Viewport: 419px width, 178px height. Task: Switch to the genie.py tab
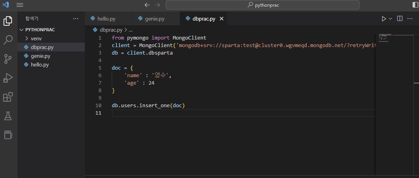[156, 19]
